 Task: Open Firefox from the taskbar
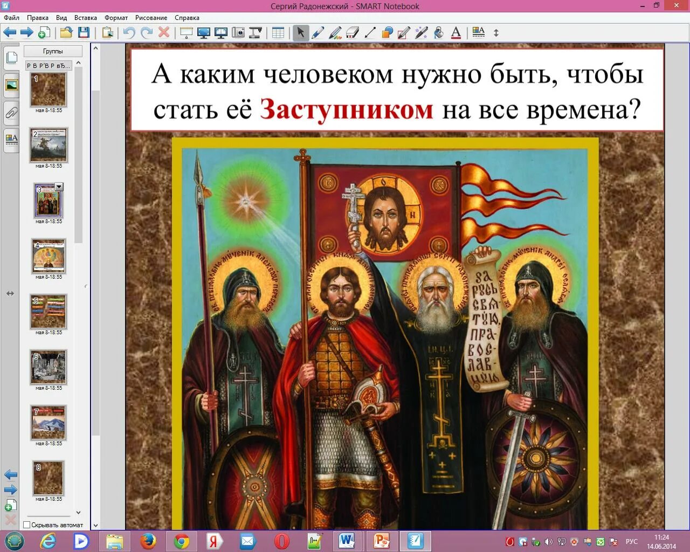[x=148, y=541]
